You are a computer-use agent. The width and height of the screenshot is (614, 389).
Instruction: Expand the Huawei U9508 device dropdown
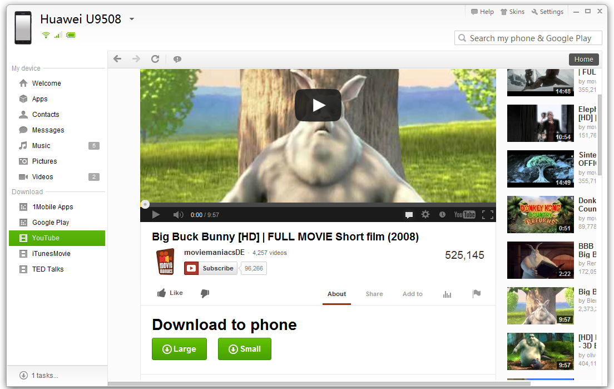pos(132,19)
